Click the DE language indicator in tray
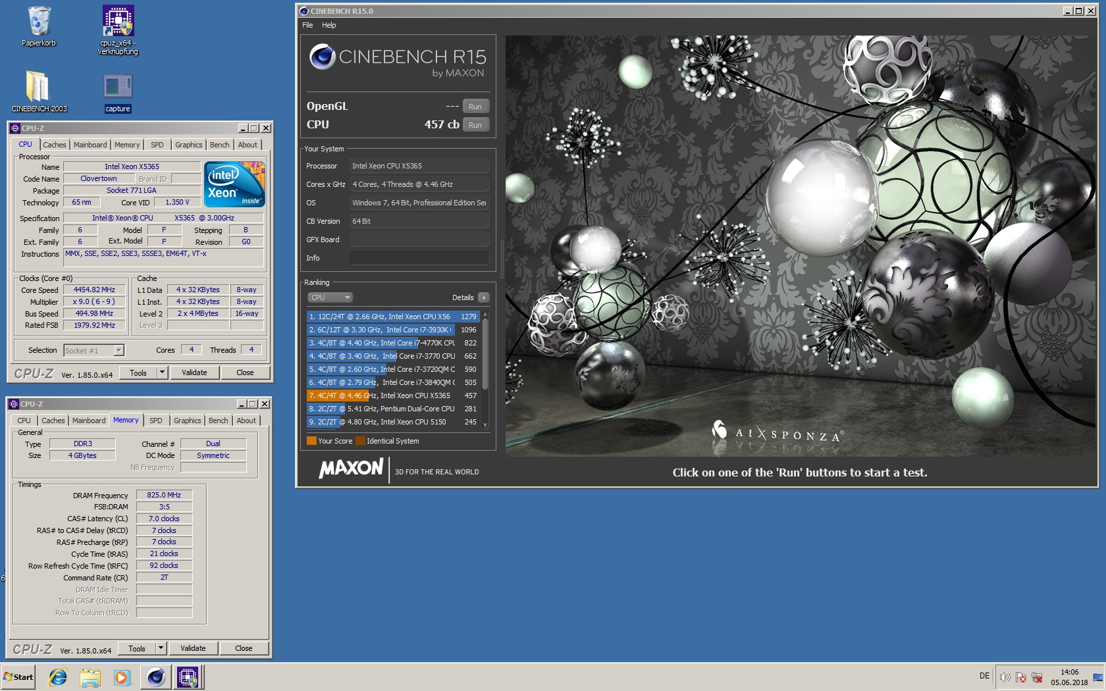 click(x=984, y=676)
